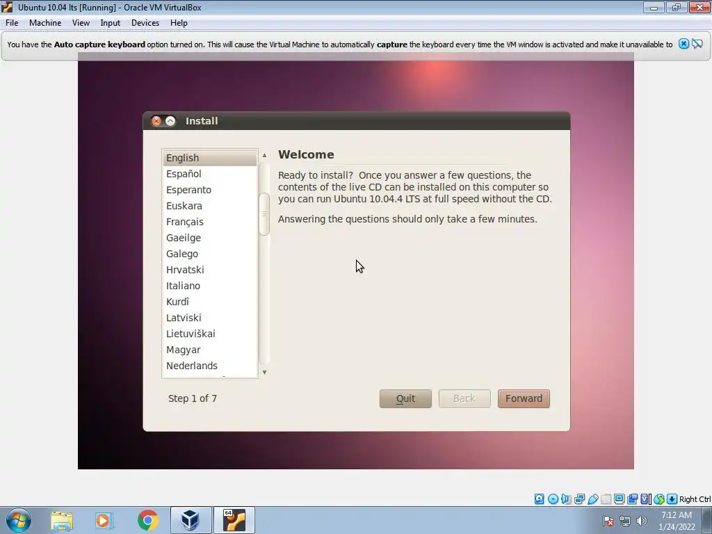Image resolution: width=712 pixels, height=534 pixels.
Task: Click the optical drive status icon
Action: (553, 499)
